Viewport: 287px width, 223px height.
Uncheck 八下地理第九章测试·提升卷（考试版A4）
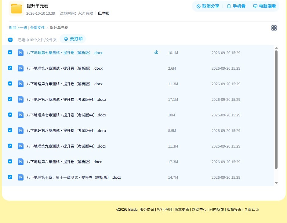pos(10,146)
